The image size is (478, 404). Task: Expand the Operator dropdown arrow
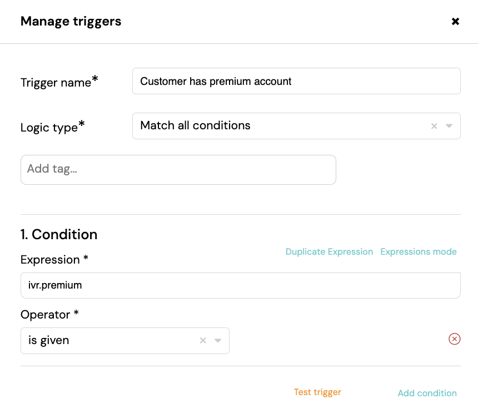pos(218,340)
